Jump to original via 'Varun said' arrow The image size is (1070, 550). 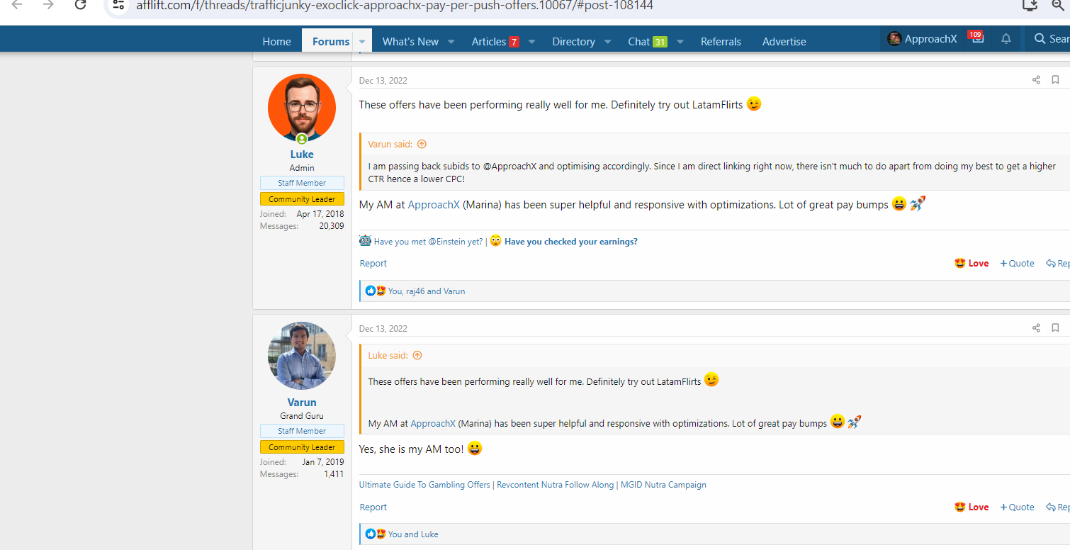coord(422,144)
